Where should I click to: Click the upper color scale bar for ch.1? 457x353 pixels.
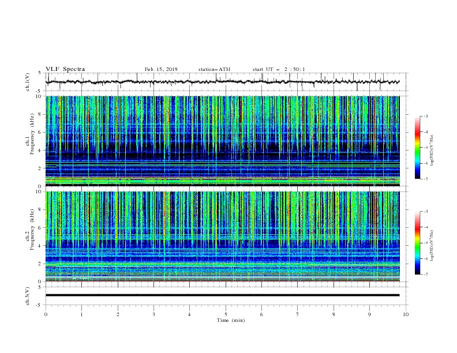click(x=418, y=148)
